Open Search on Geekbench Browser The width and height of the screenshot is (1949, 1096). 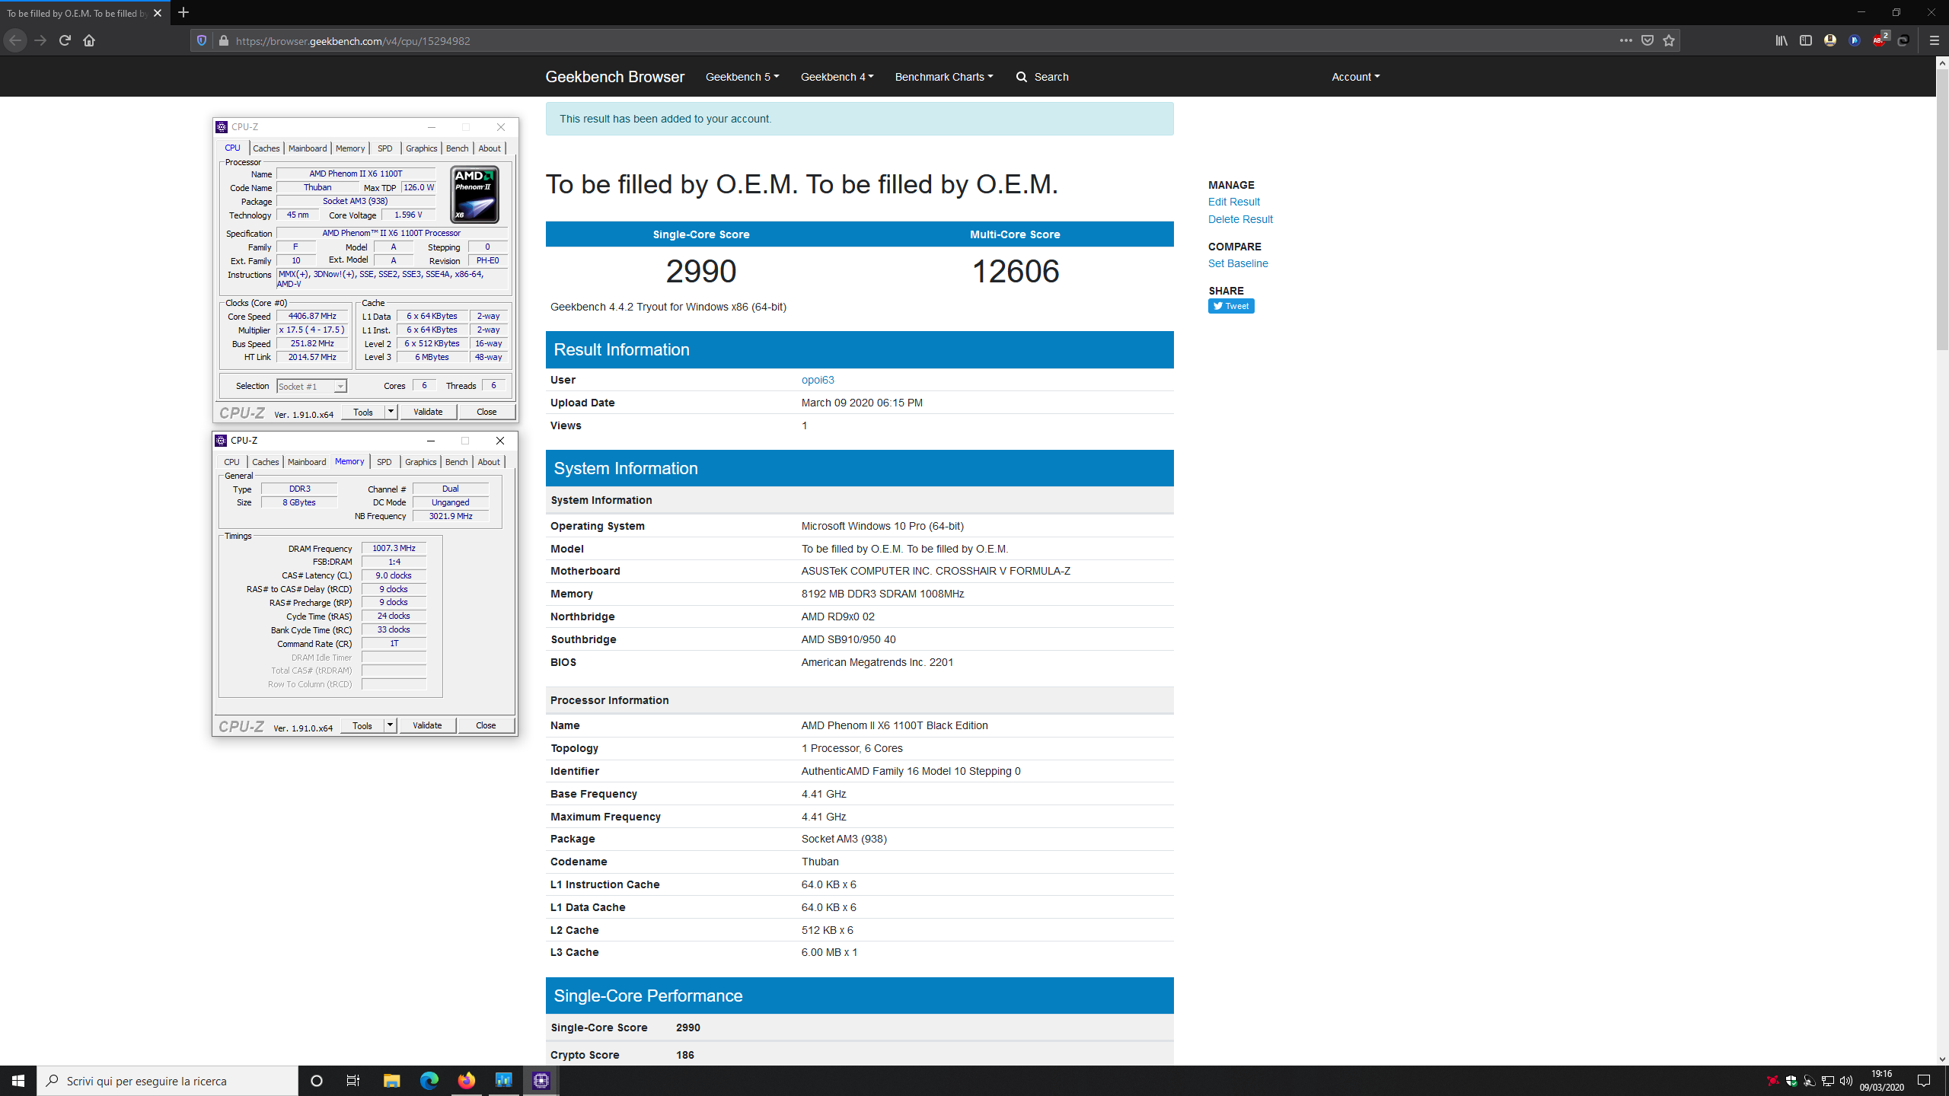[x=1042, y=77]
